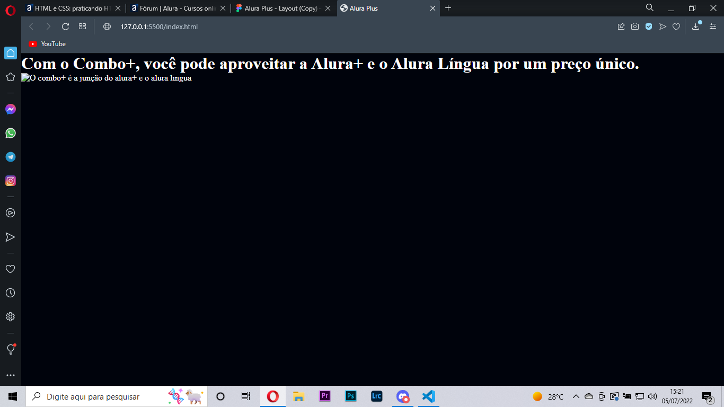Open the volume speaker tray icon

pos(652,396)
